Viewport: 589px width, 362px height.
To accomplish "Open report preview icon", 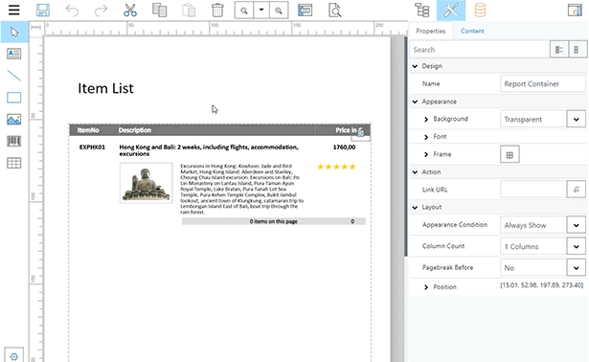I will (x=334, y=11).
